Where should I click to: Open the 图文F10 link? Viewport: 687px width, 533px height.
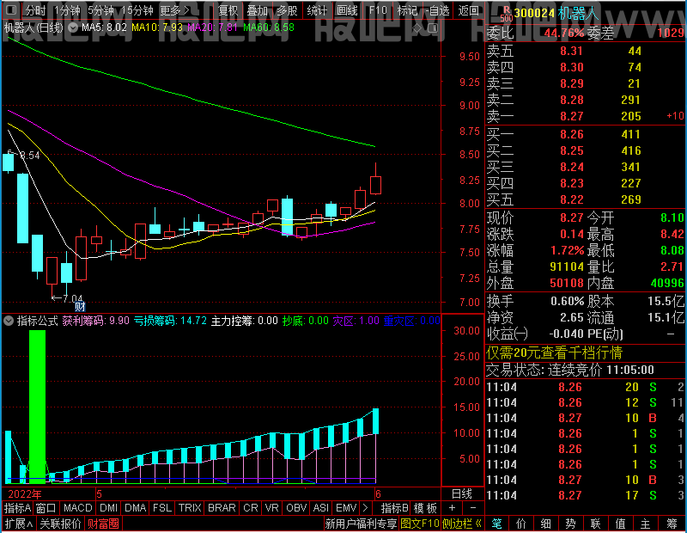click(420, 524)
